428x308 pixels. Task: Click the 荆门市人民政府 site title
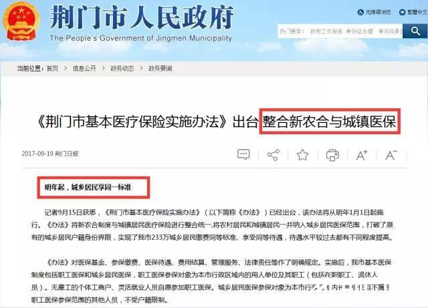[141, 17]
